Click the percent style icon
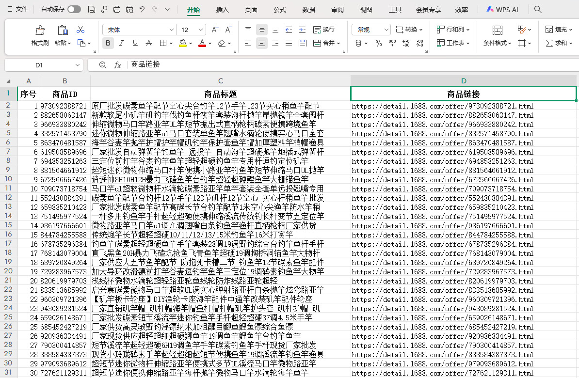This screenshot has height=378, width=579. pos(379,43)
